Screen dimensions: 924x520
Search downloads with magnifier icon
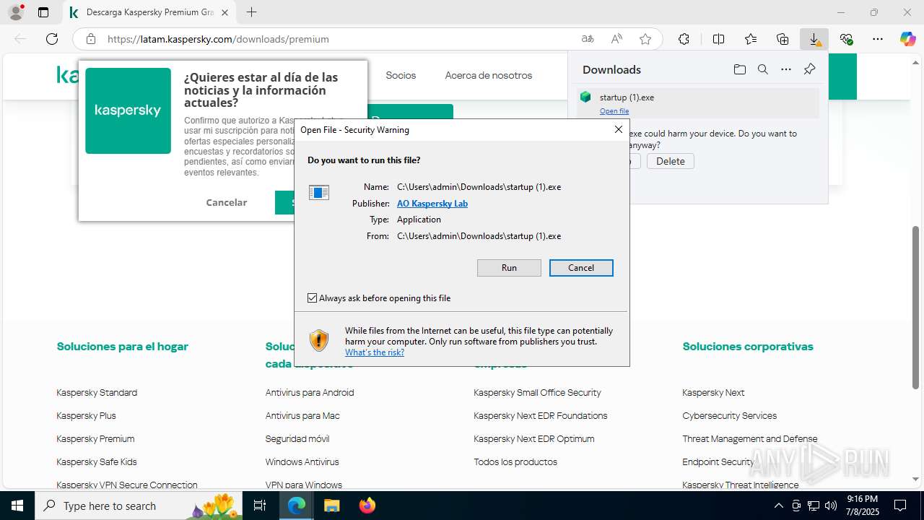point(763,69)
